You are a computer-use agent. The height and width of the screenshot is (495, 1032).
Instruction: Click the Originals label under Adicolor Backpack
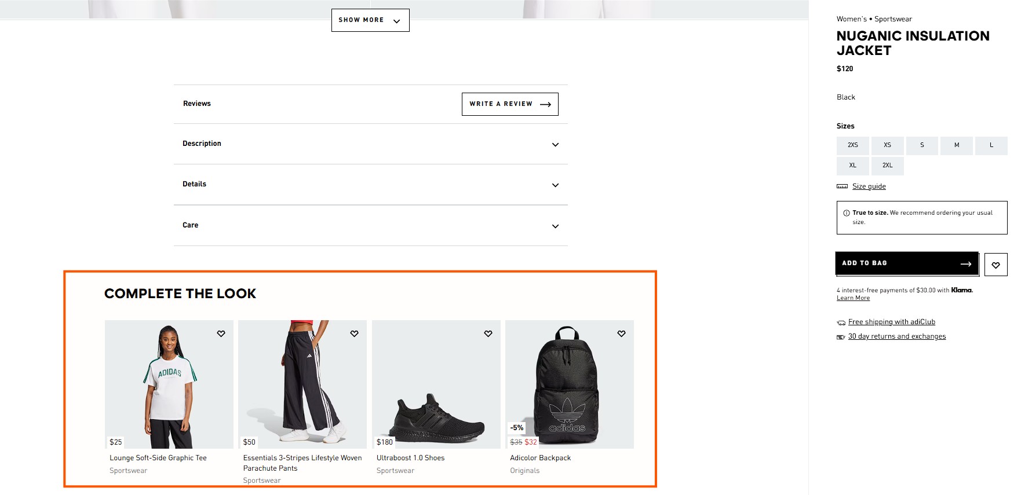524,471
